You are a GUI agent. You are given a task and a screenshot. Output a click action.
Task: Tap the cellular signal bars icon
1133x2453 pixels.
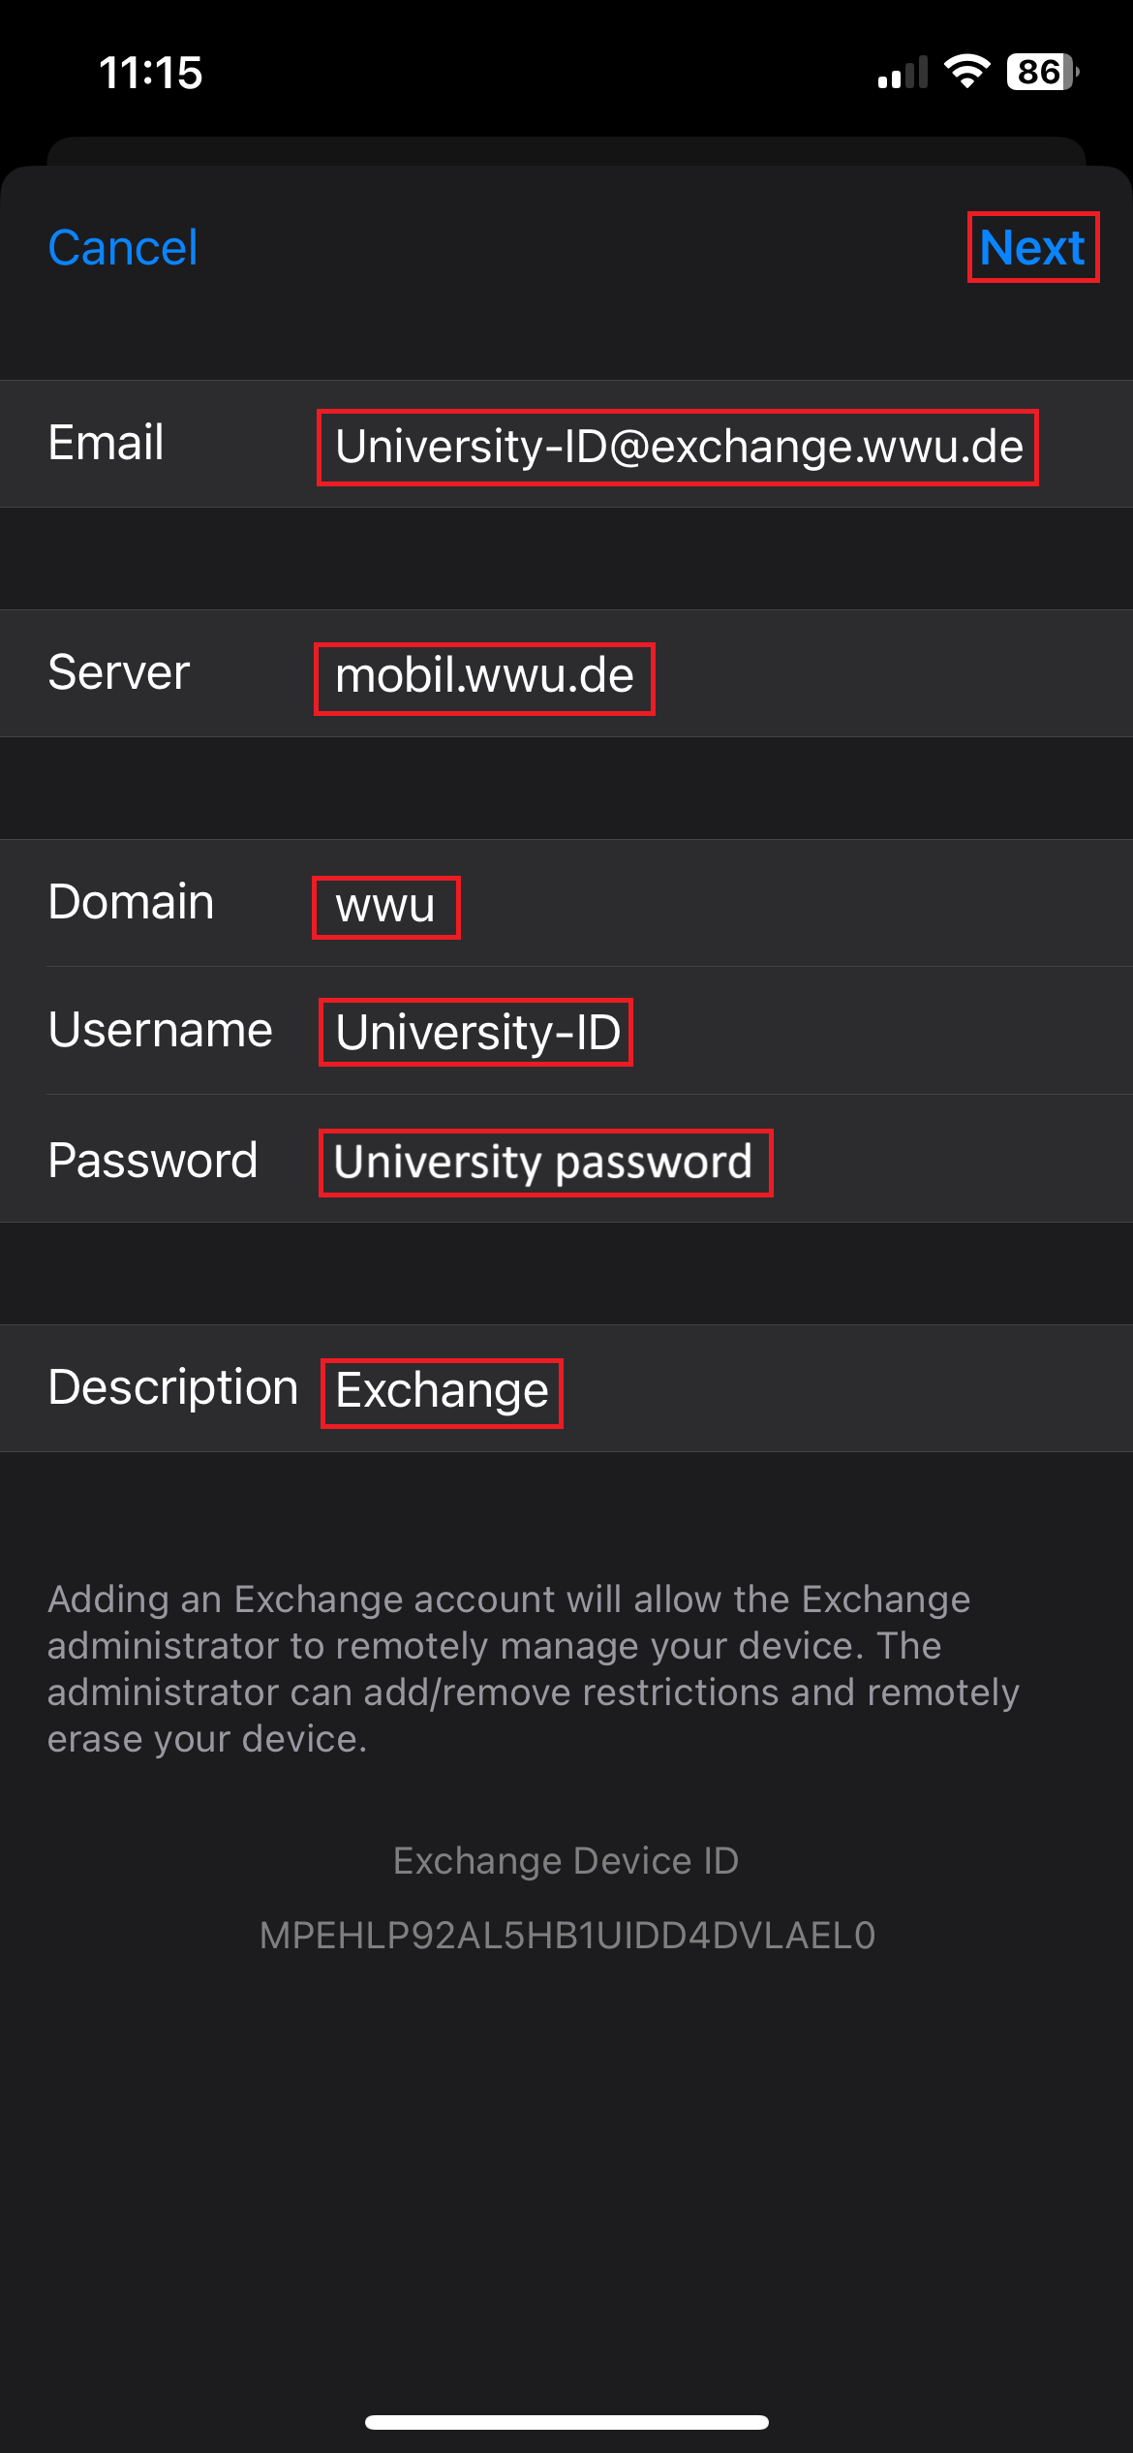[x=903, y=74]
